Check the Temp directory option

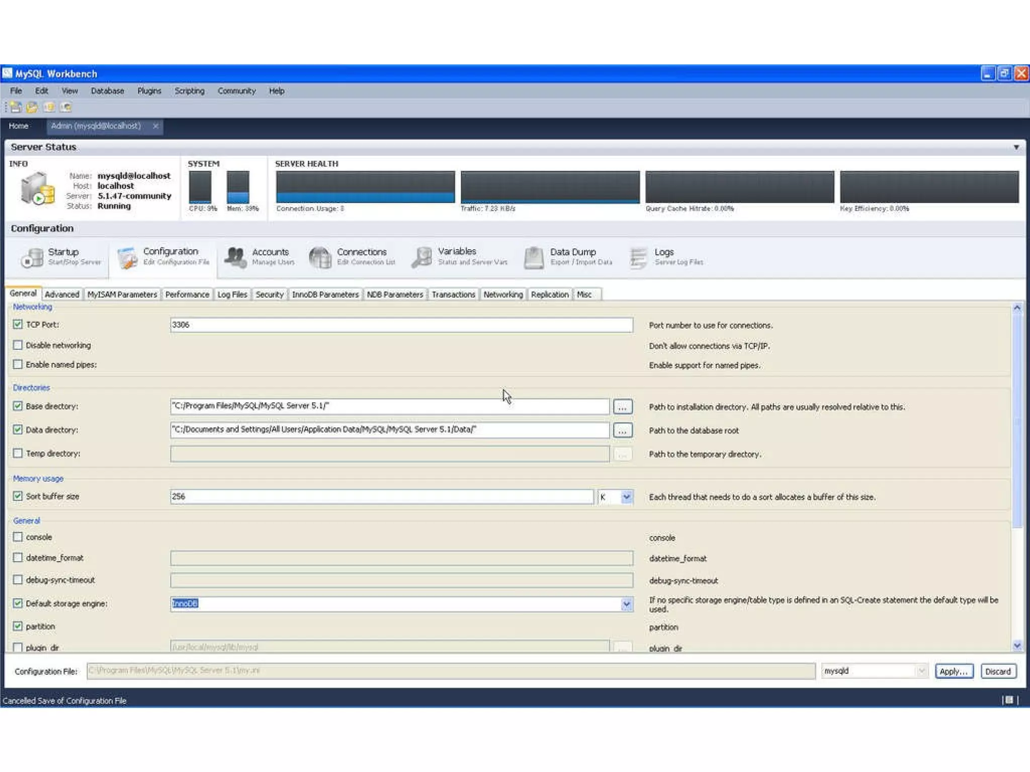coord(18,453)
